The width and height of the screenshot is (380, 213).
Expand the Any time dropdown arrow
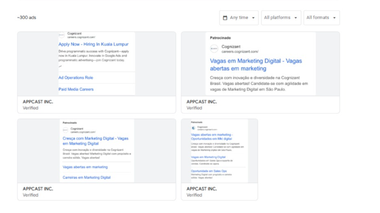tap(253, 18)
